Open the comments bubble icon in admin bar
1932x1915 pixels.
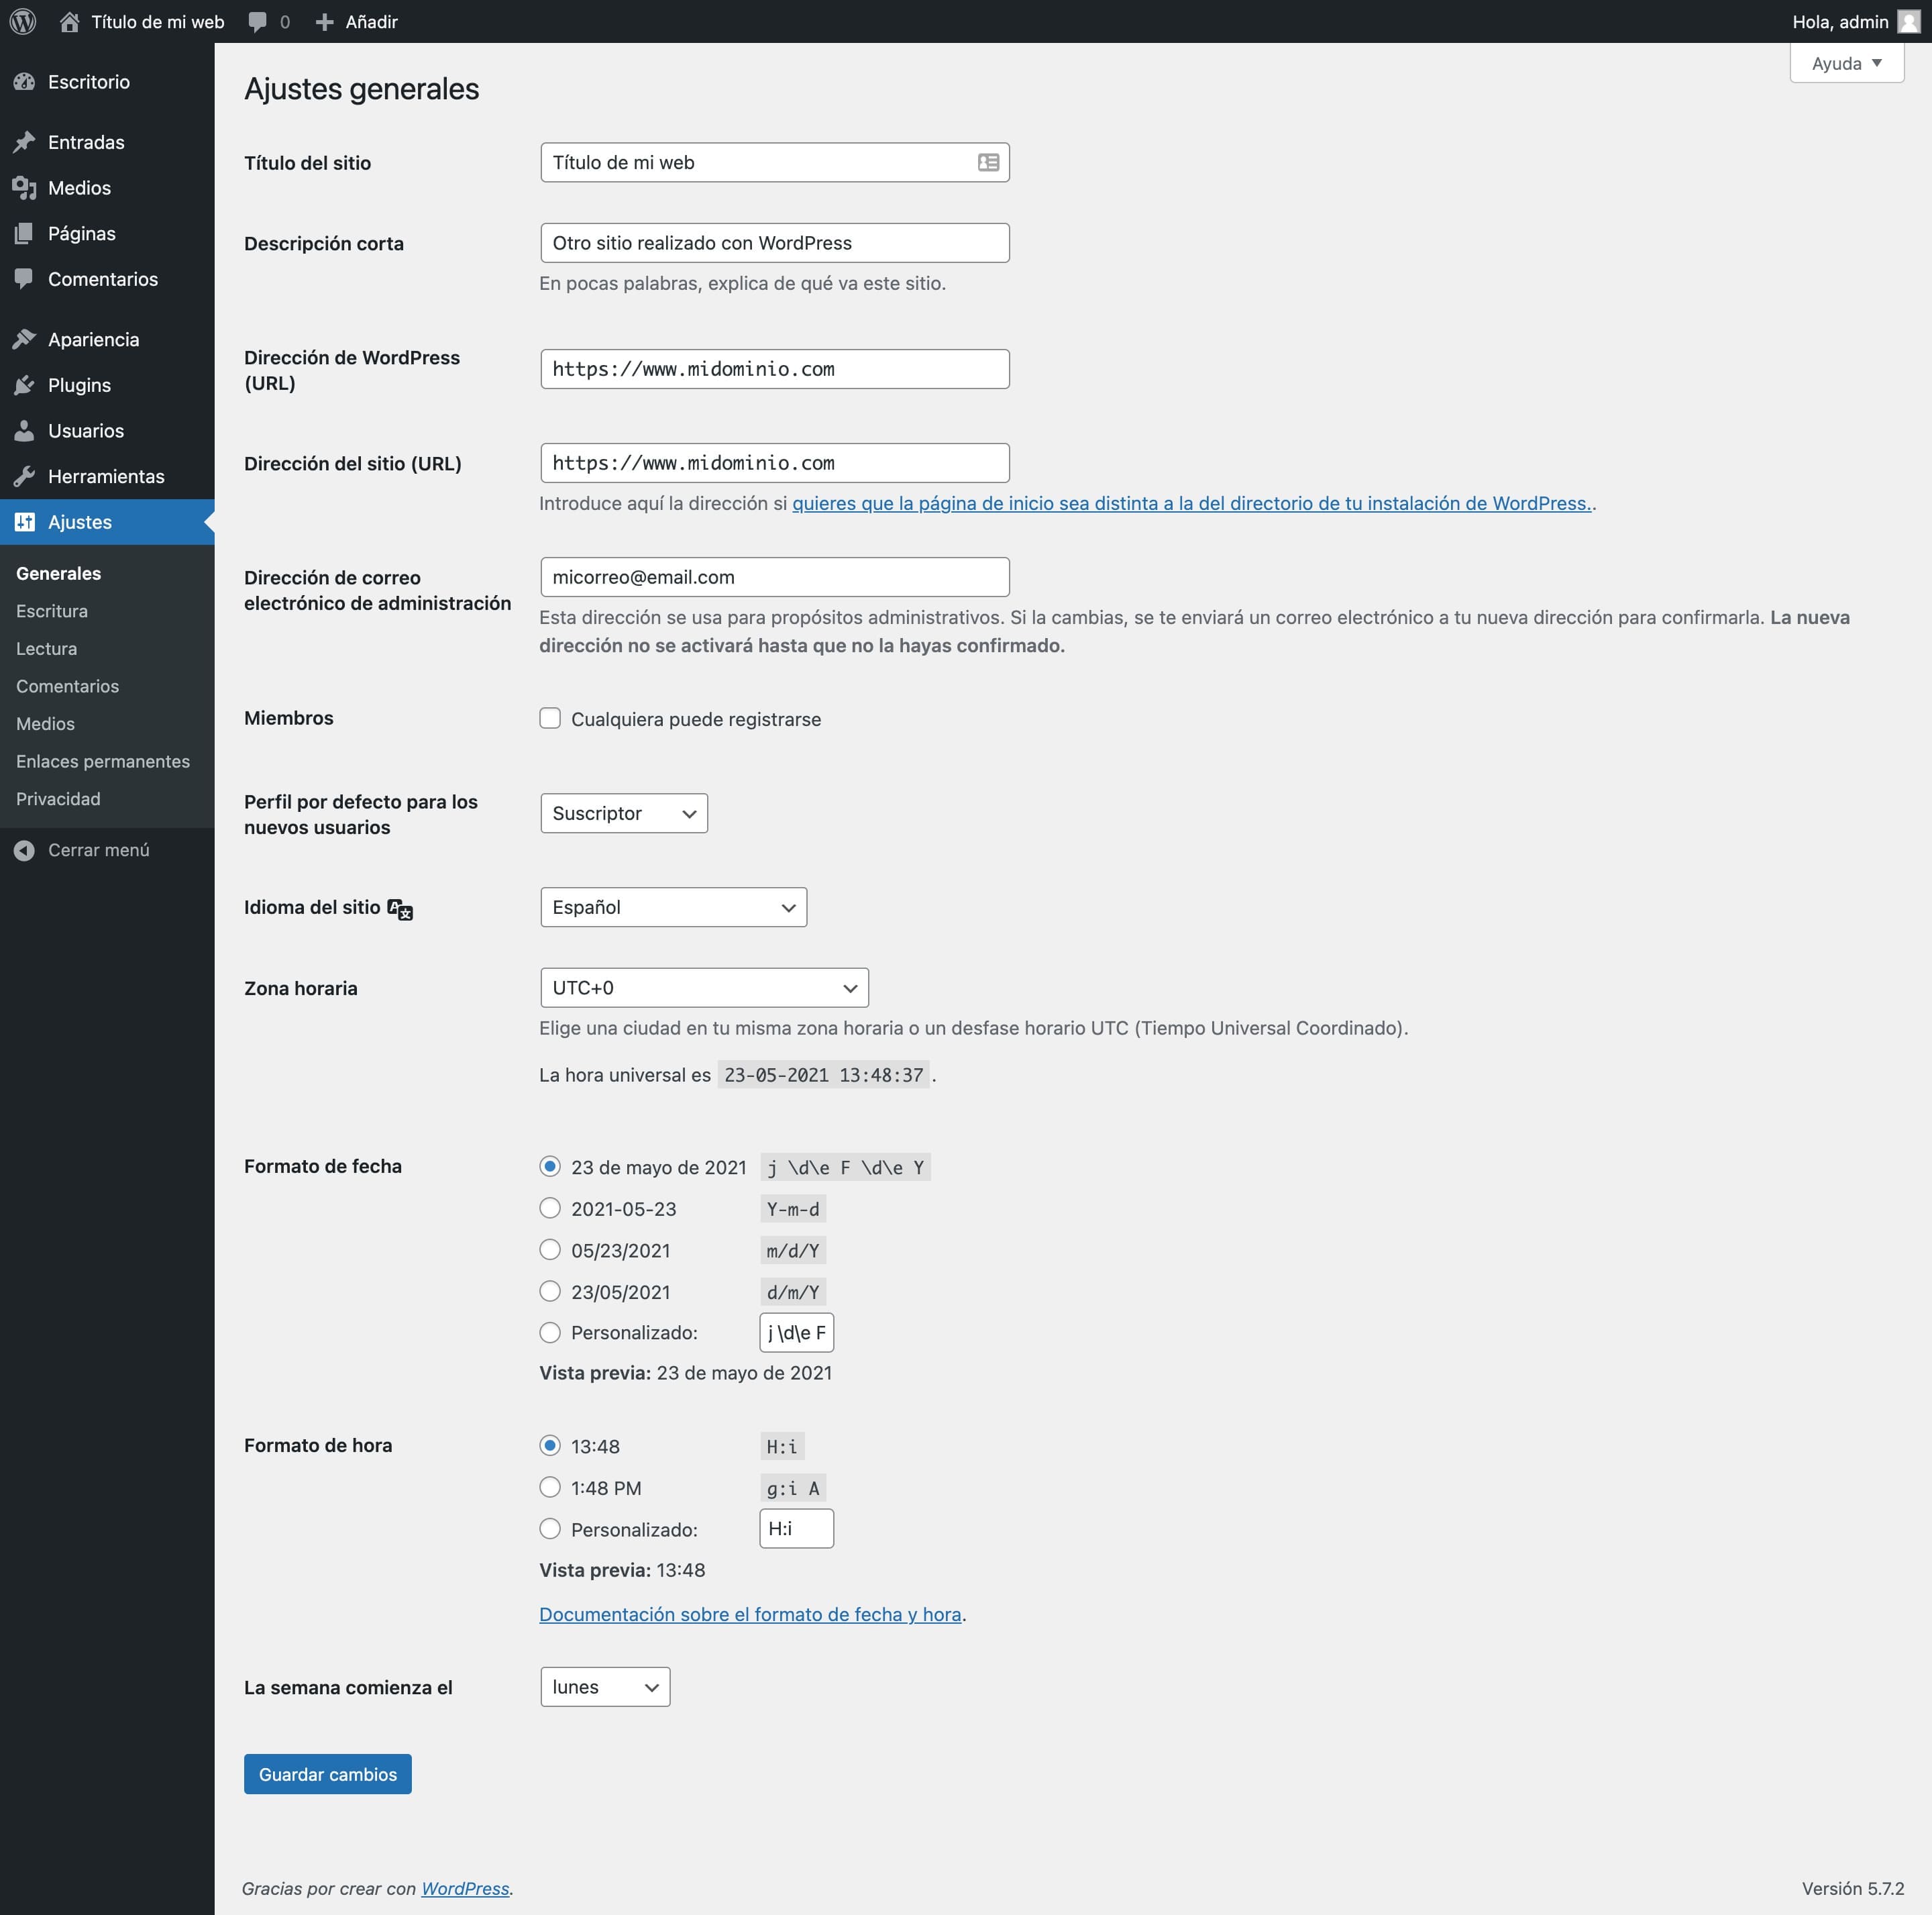click(257, 22)
